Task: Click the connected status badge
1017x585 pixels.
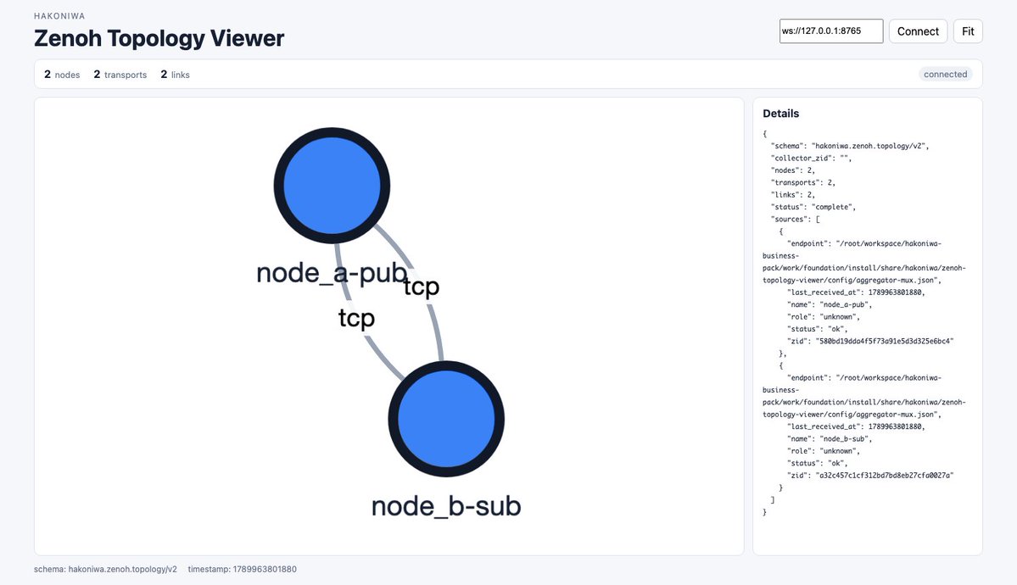Action: pos(945,74)
